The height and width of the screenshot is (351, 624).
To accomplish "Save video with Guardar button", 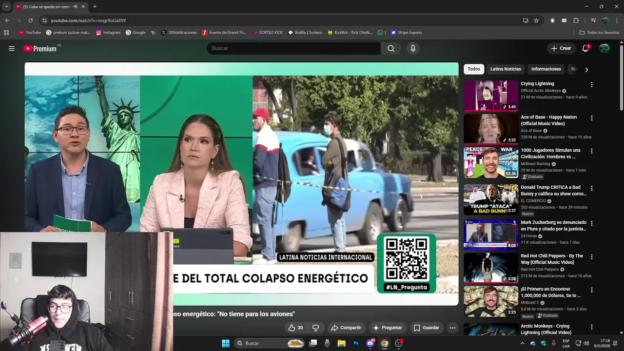I will coord(426,328).
